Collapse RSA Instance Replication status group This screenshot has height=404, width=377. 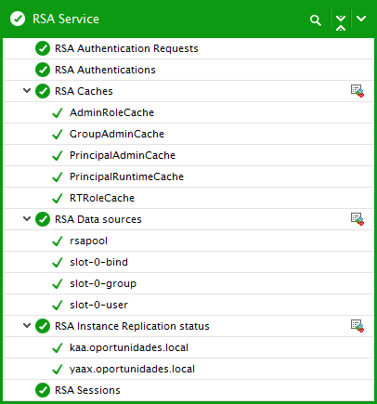tap(27, 326)
